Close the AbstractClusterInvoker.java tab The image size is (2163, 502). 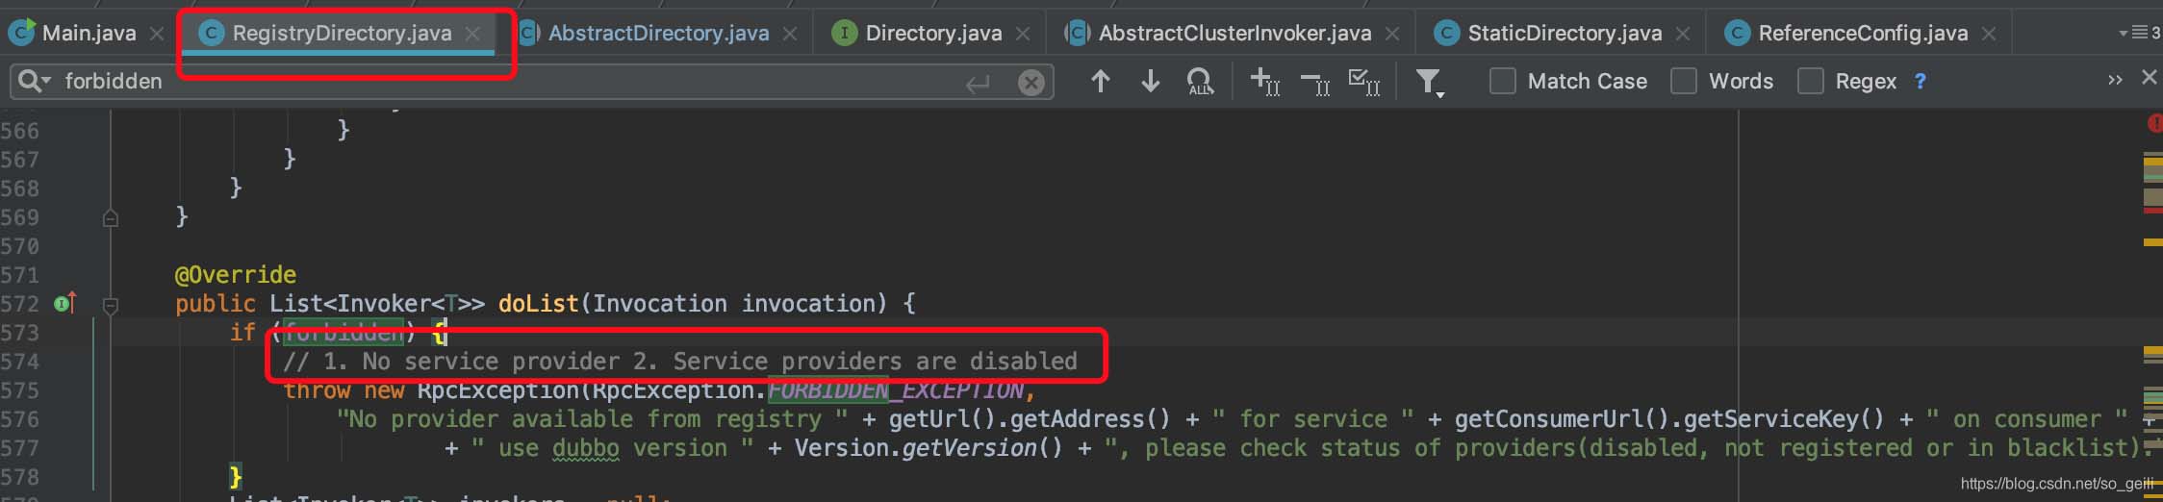[x=1392, y=34]
